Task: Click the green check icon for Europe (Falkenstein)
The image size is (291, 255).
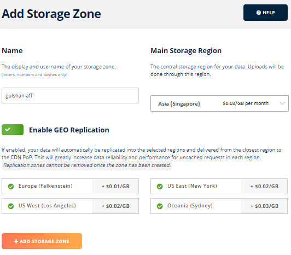Action: click(11, 186)
